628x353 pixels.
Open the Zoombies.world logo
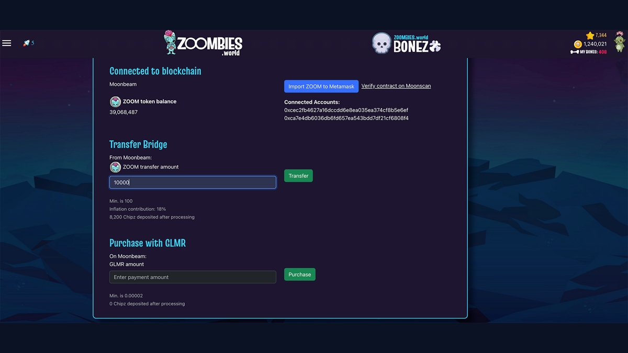(203, 43)
